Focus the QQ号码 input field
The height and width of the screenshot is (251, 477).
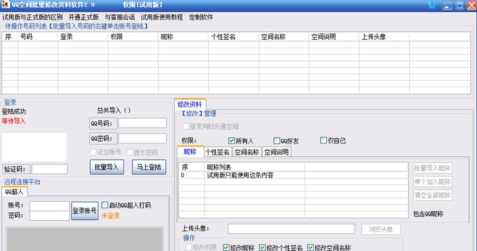click(143, 123)
